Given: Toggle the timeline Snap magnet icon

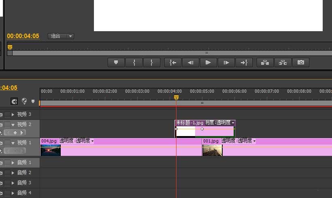Looking at the screenshot, I should [14, 102].
